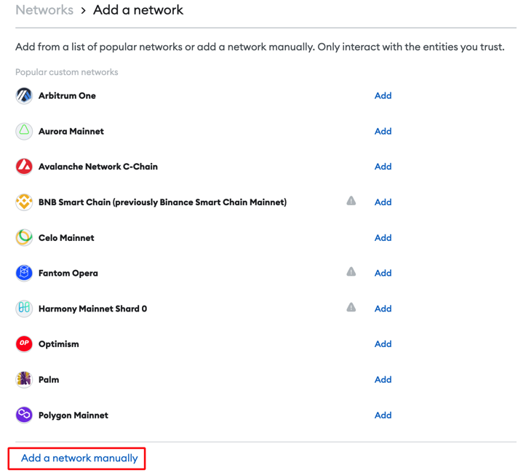Click the Celo Mainnet logo
Viewport: 518px width, 473px height.
pyautogui.click(x=24, y=238)
